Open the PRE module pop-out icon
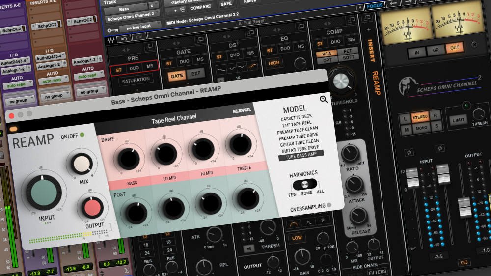This screenshot has width=491, height=276. coord(149,47)
